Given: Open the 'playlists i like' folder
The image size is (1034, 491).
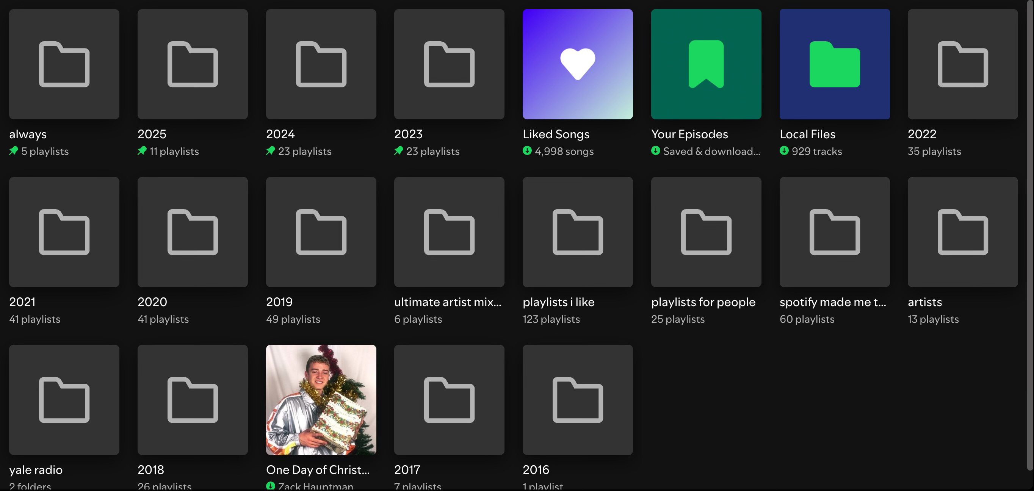Looking at the screenshot, I should pyautogui.click(x=578, y=232).
